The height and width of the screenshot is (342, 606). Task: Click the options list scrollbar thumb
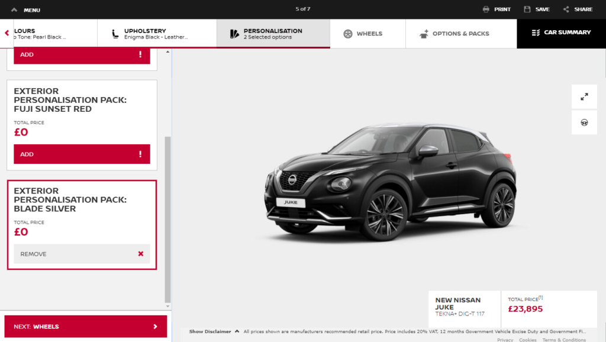(x=167, y=219)
